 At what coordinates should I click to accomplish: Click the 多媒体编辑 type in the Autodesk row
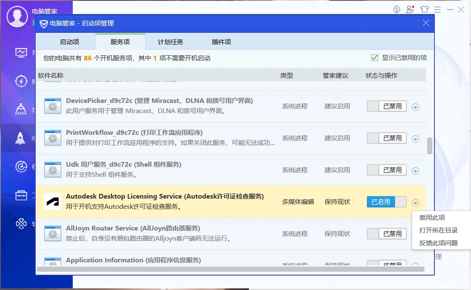point(298,202)
